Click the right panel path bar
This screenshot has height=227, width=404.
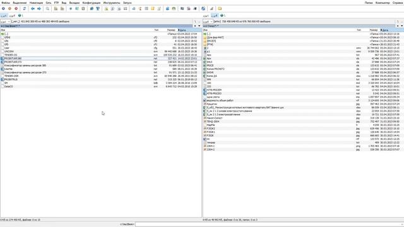299,26
